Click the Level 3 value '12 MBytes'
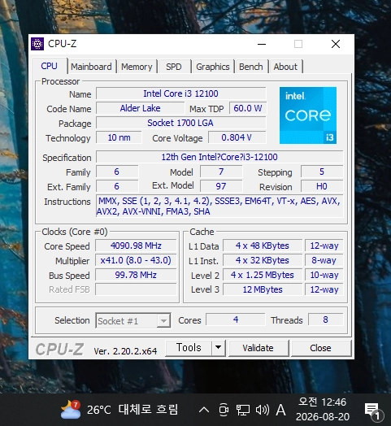Image resolution: width=391 pixels, height=426 pixels. coord(263,289)
